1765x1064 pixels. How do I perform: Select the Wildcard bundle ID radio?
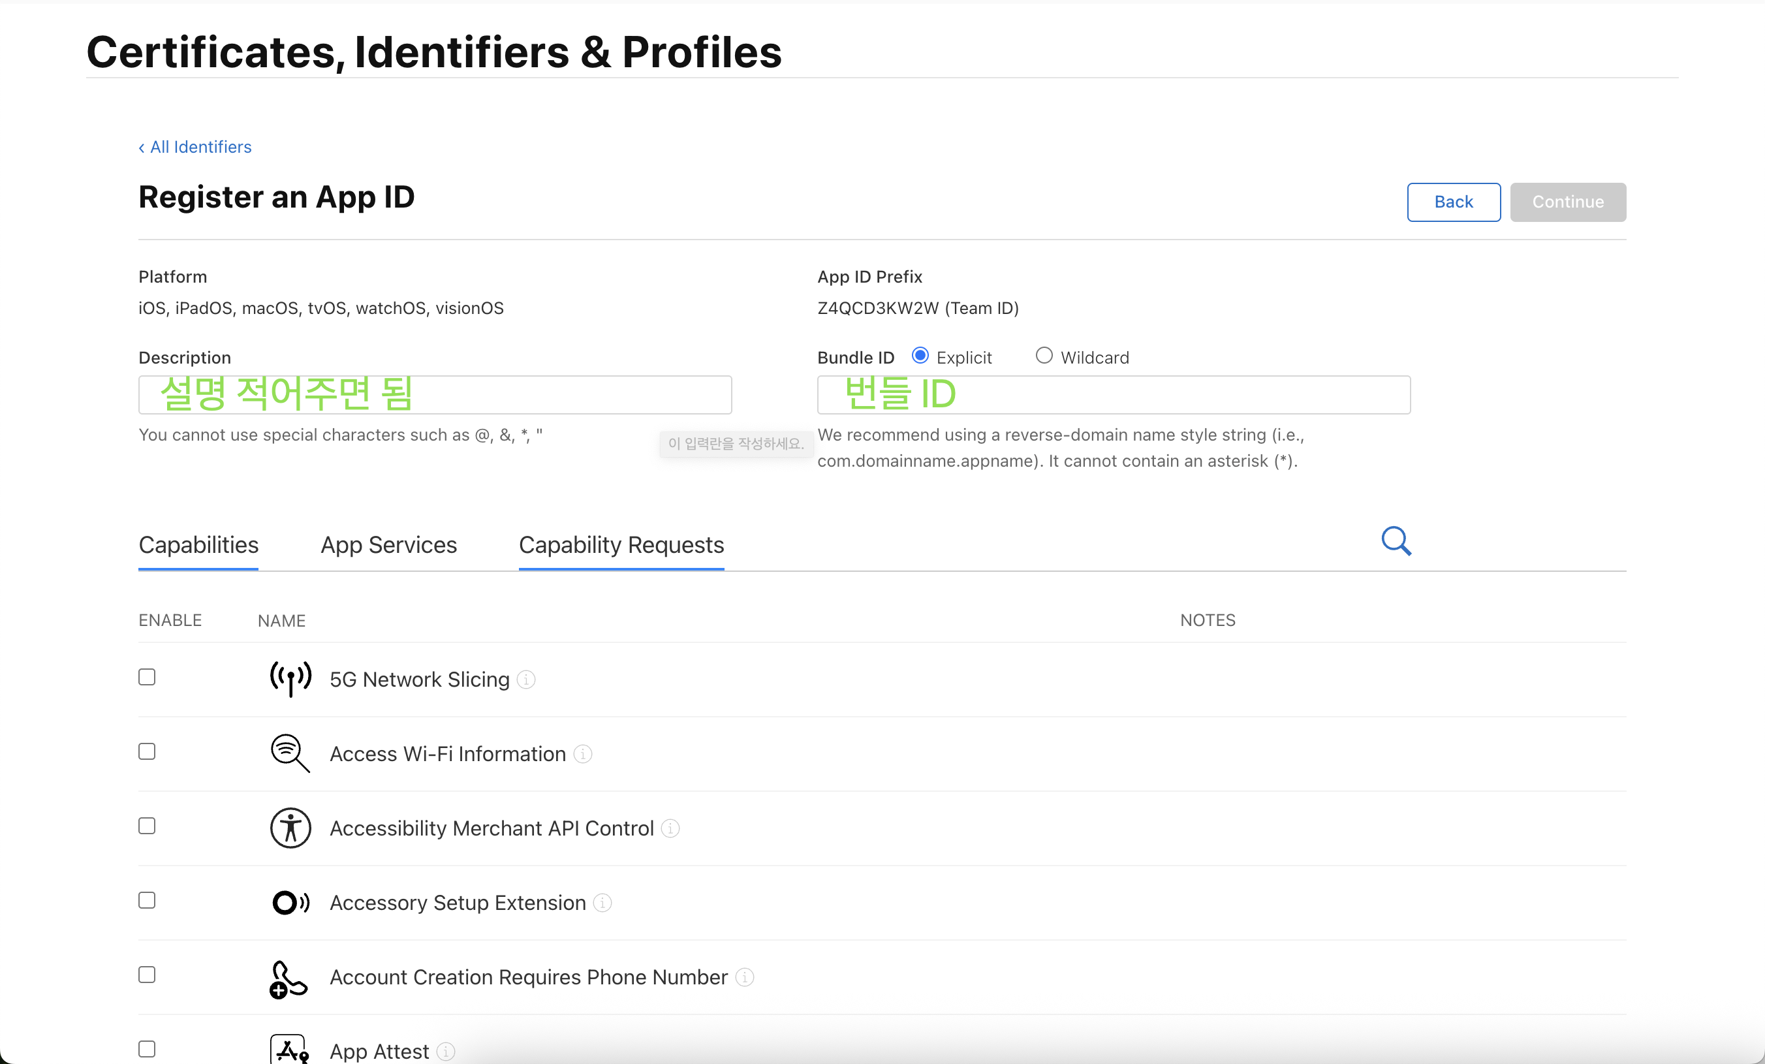point(1044,356)
